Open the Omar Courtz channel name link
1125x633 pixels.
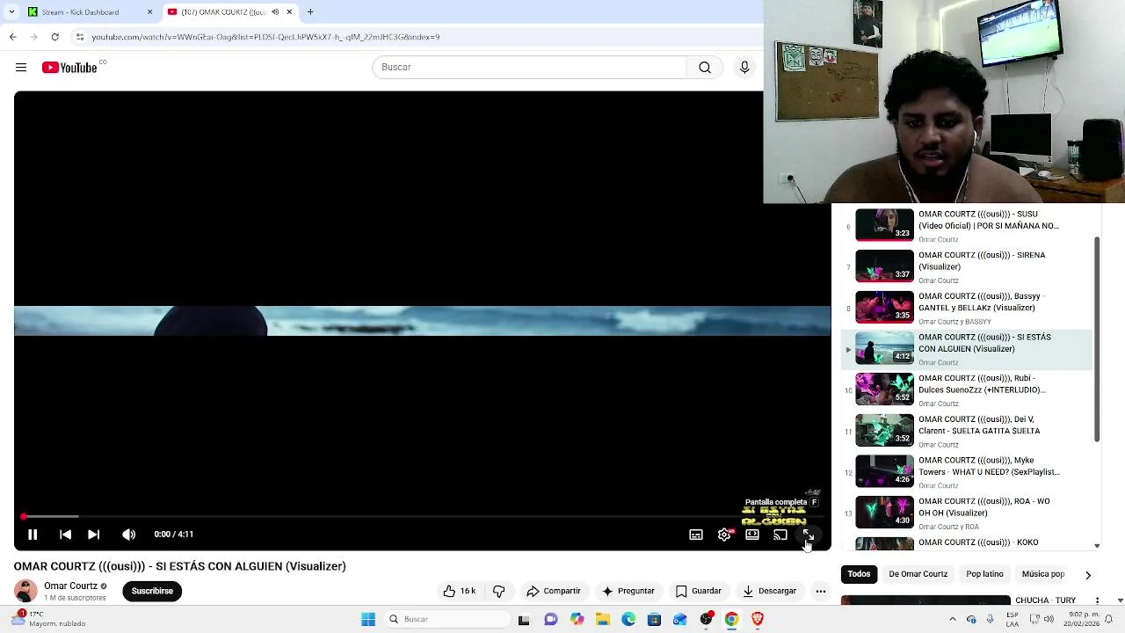click(71, 586)
